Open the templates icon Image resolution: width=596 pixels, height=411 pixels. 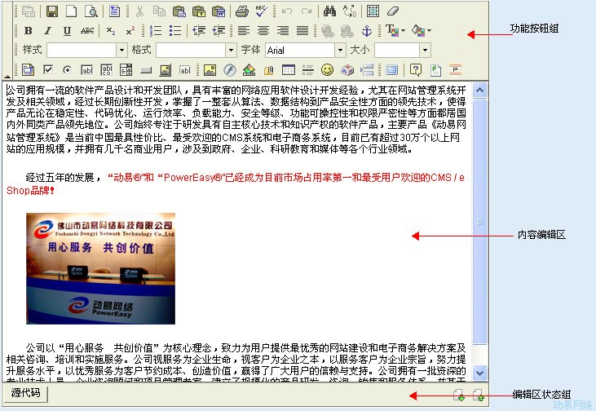coord(114,11)
